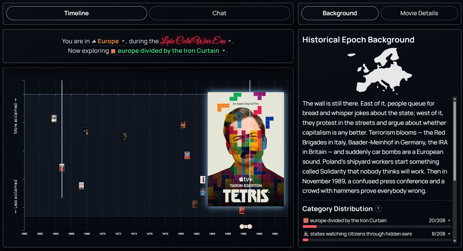Click the 'More acclaimed' axis label

pos(16,116)
